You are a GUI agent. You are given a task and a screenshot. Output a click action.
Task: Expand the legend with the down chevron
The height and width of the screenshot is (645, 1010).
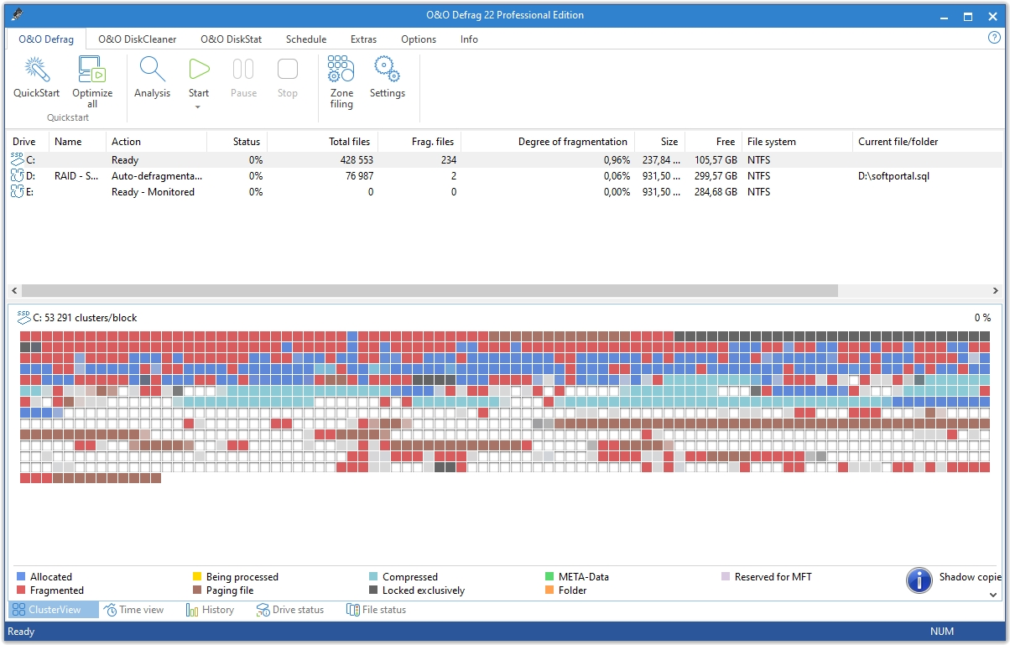(994, 594)
